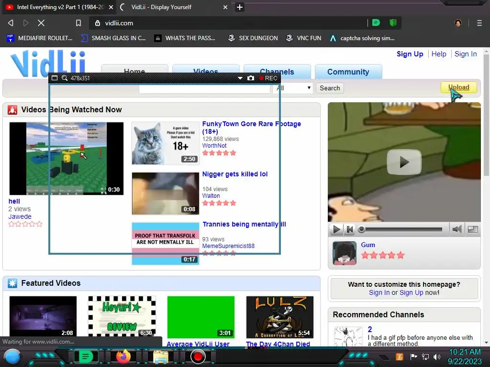
Task: Open the File Explorer taskbar icon
Action: click(x=160, y=356)
